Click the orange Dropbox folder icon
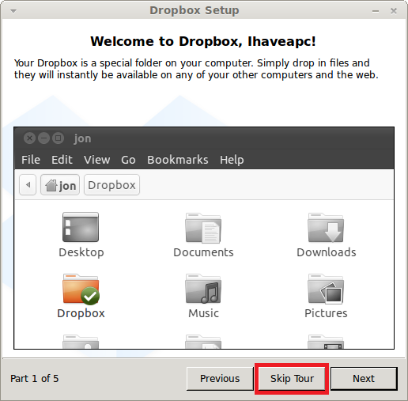The width and height of the screenshot is (408, 401). [x=81, y=289]
